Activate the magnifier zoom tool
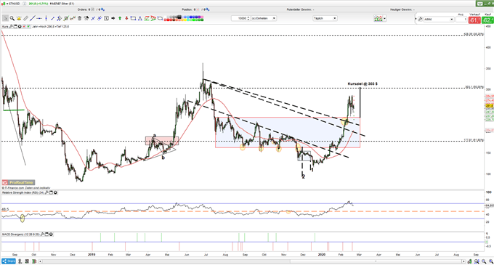Image resolution: width=494 pixels, height=265 pixels. (12, 18)
